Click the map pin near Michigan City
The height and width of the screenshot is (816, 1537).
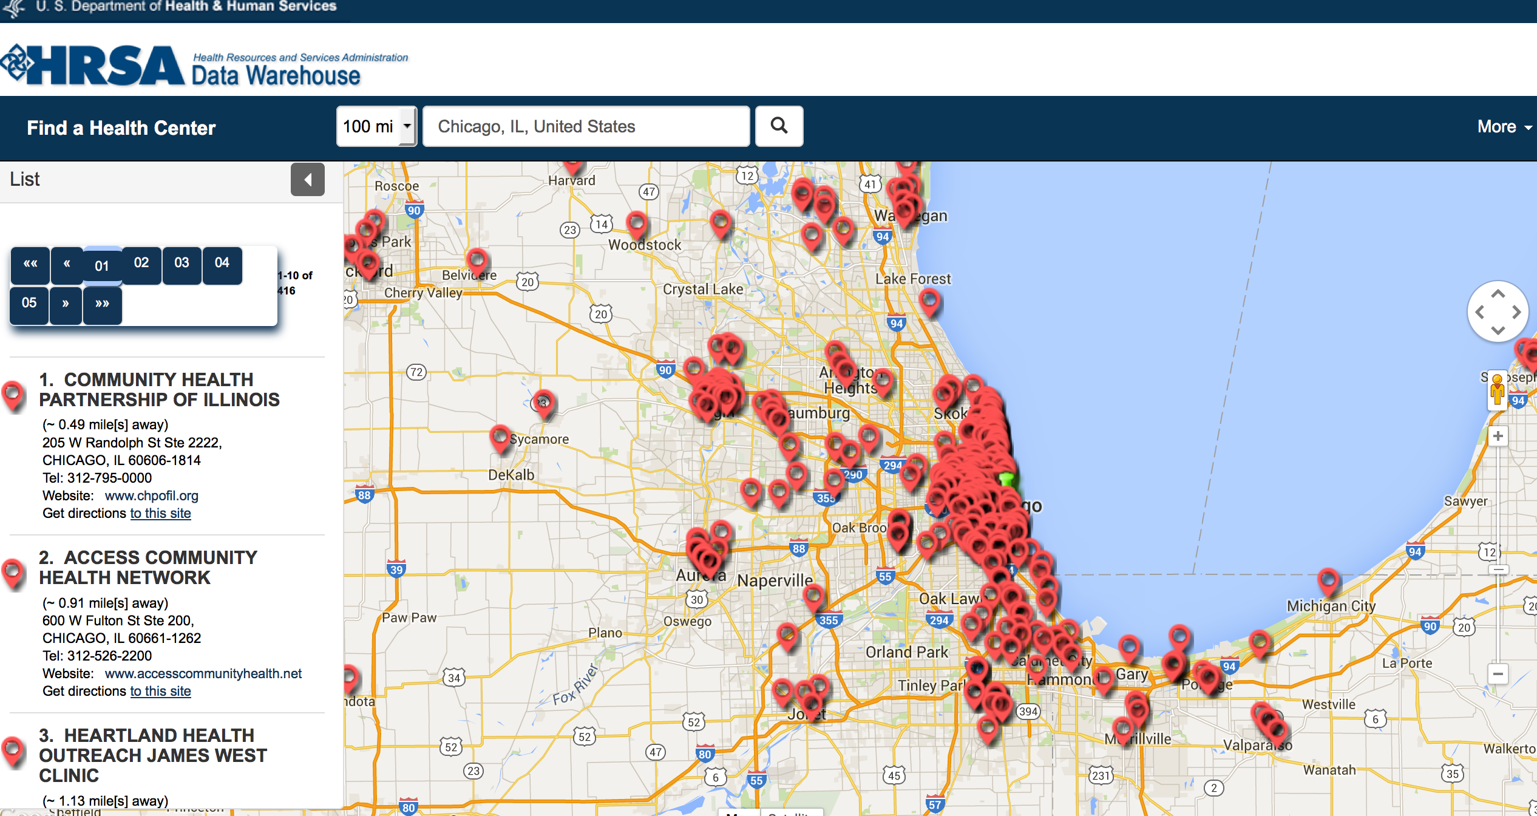[x=1328, y=582]
